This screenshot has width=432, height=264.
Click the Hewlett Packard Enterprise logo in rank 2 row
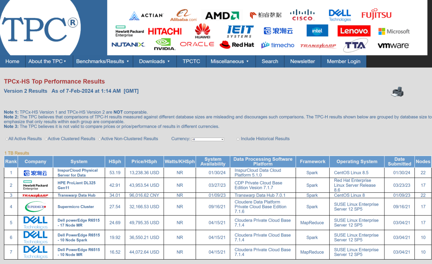35,185
